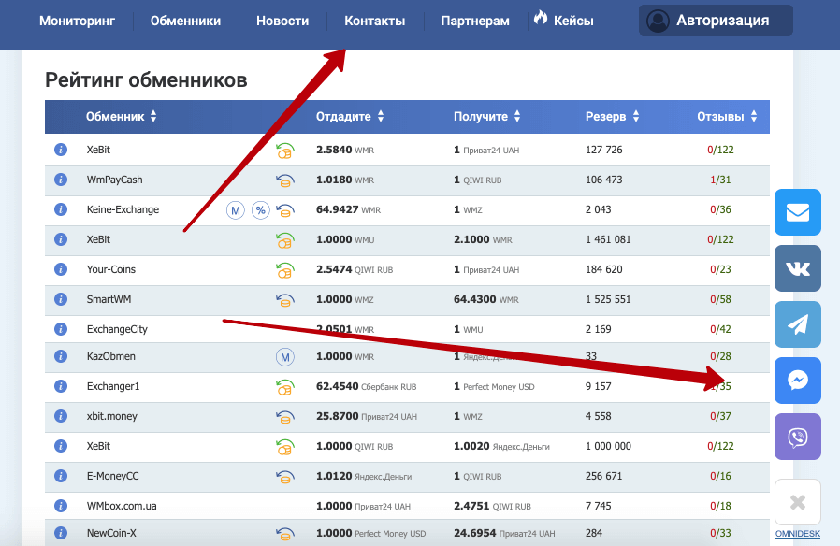Open the Telegram contact widget button
The height and width of the screenshot is (546, 840).
pos(798,324)
